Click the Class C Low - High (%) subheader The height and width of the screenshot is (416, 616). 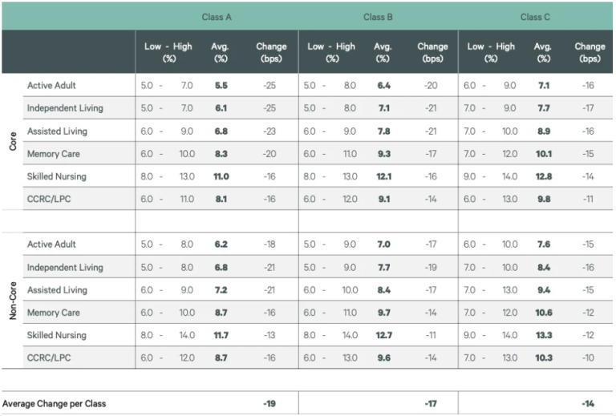[491, 52]
